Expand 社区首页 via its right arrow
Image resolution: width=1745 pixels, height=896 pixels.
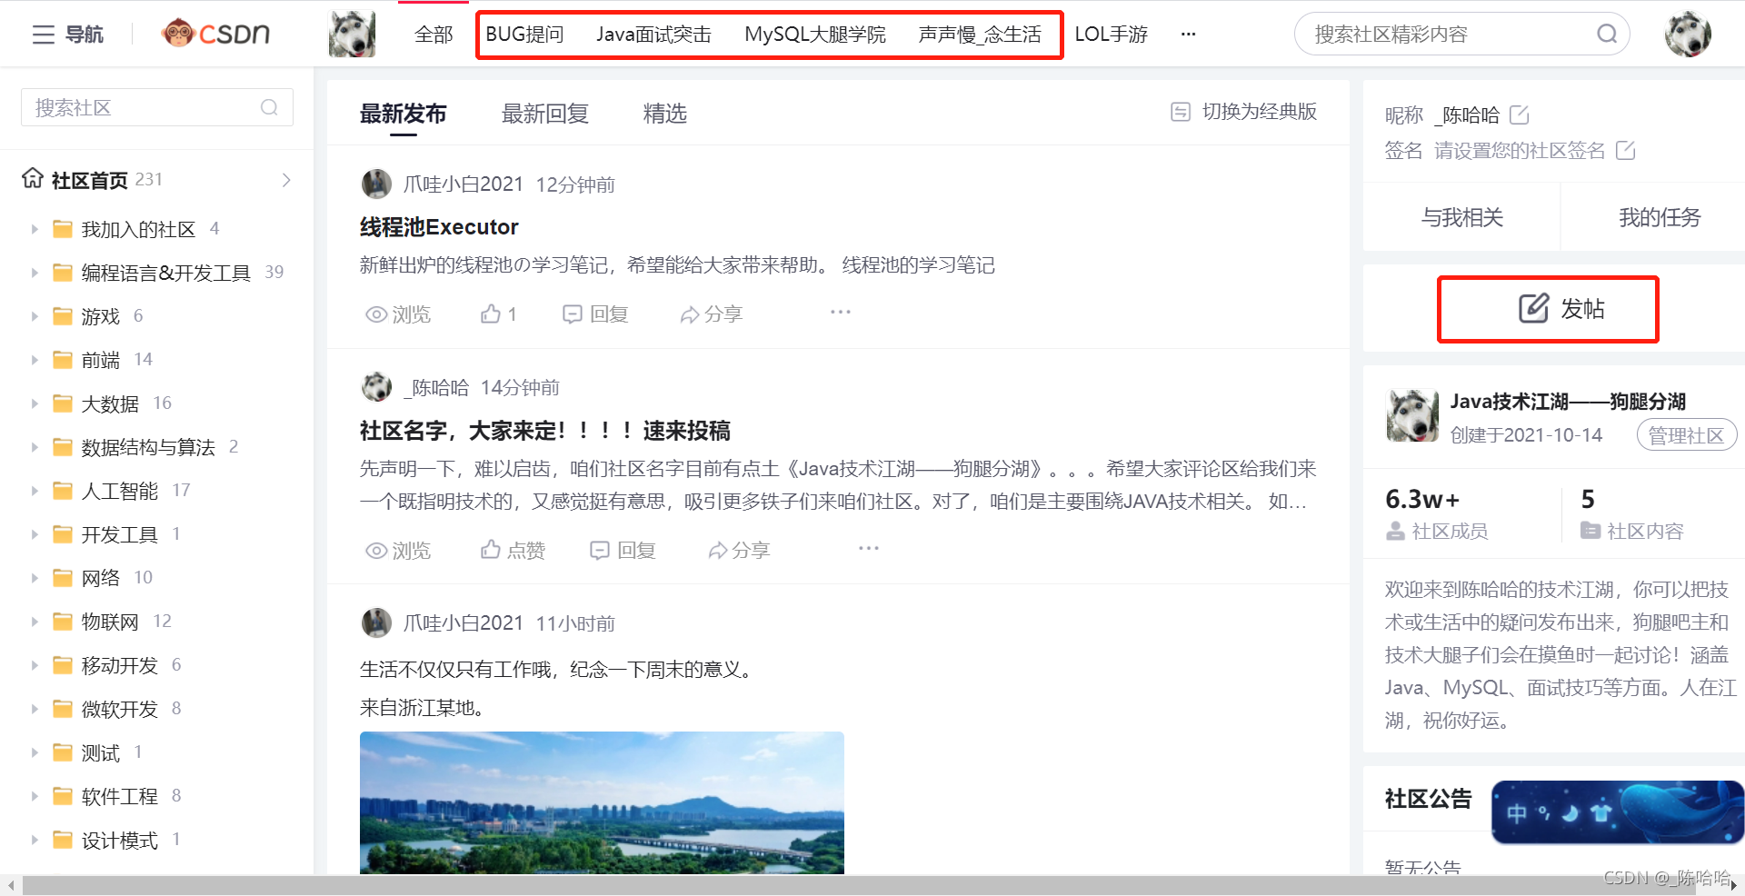point(286,180)
